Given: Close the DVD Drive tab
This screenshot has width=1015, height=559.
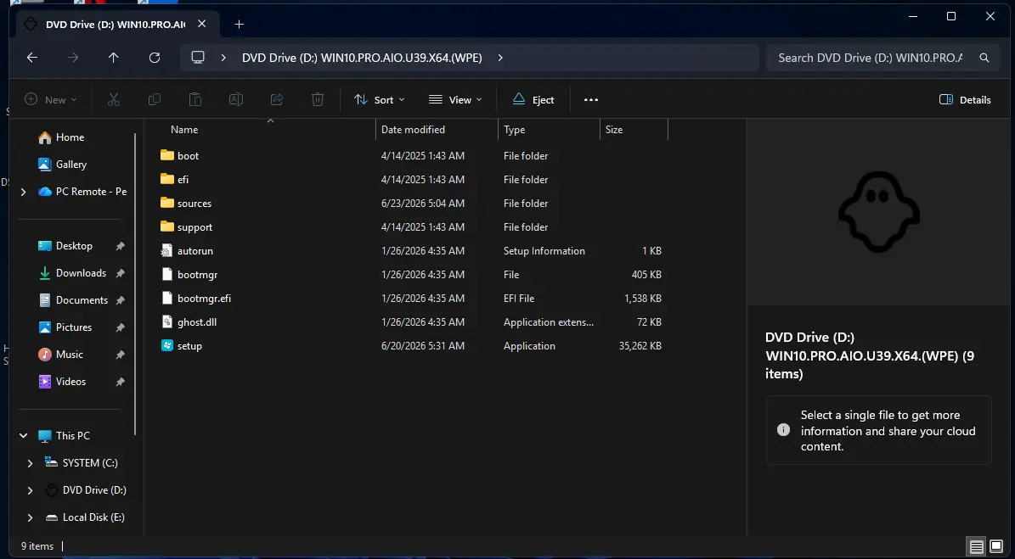Looking at the screenshot, I should coord(201,24).
